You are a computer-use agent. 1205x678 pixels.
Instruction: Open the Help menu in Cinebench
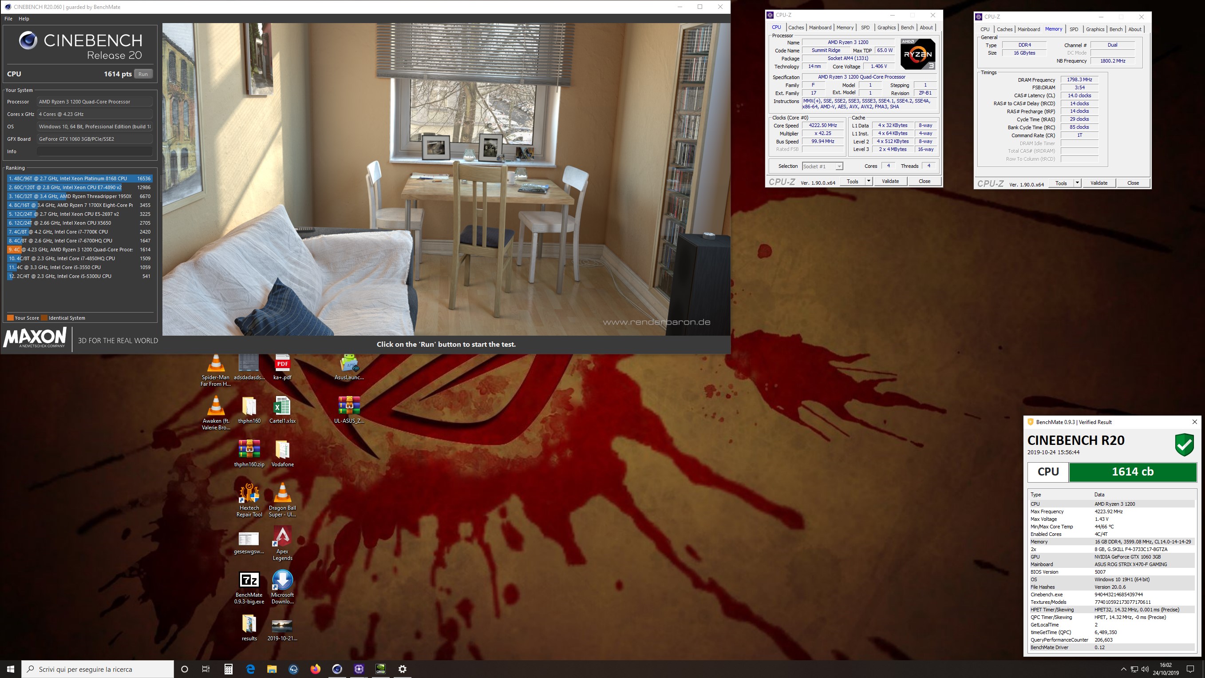click(x=24, y=19)
